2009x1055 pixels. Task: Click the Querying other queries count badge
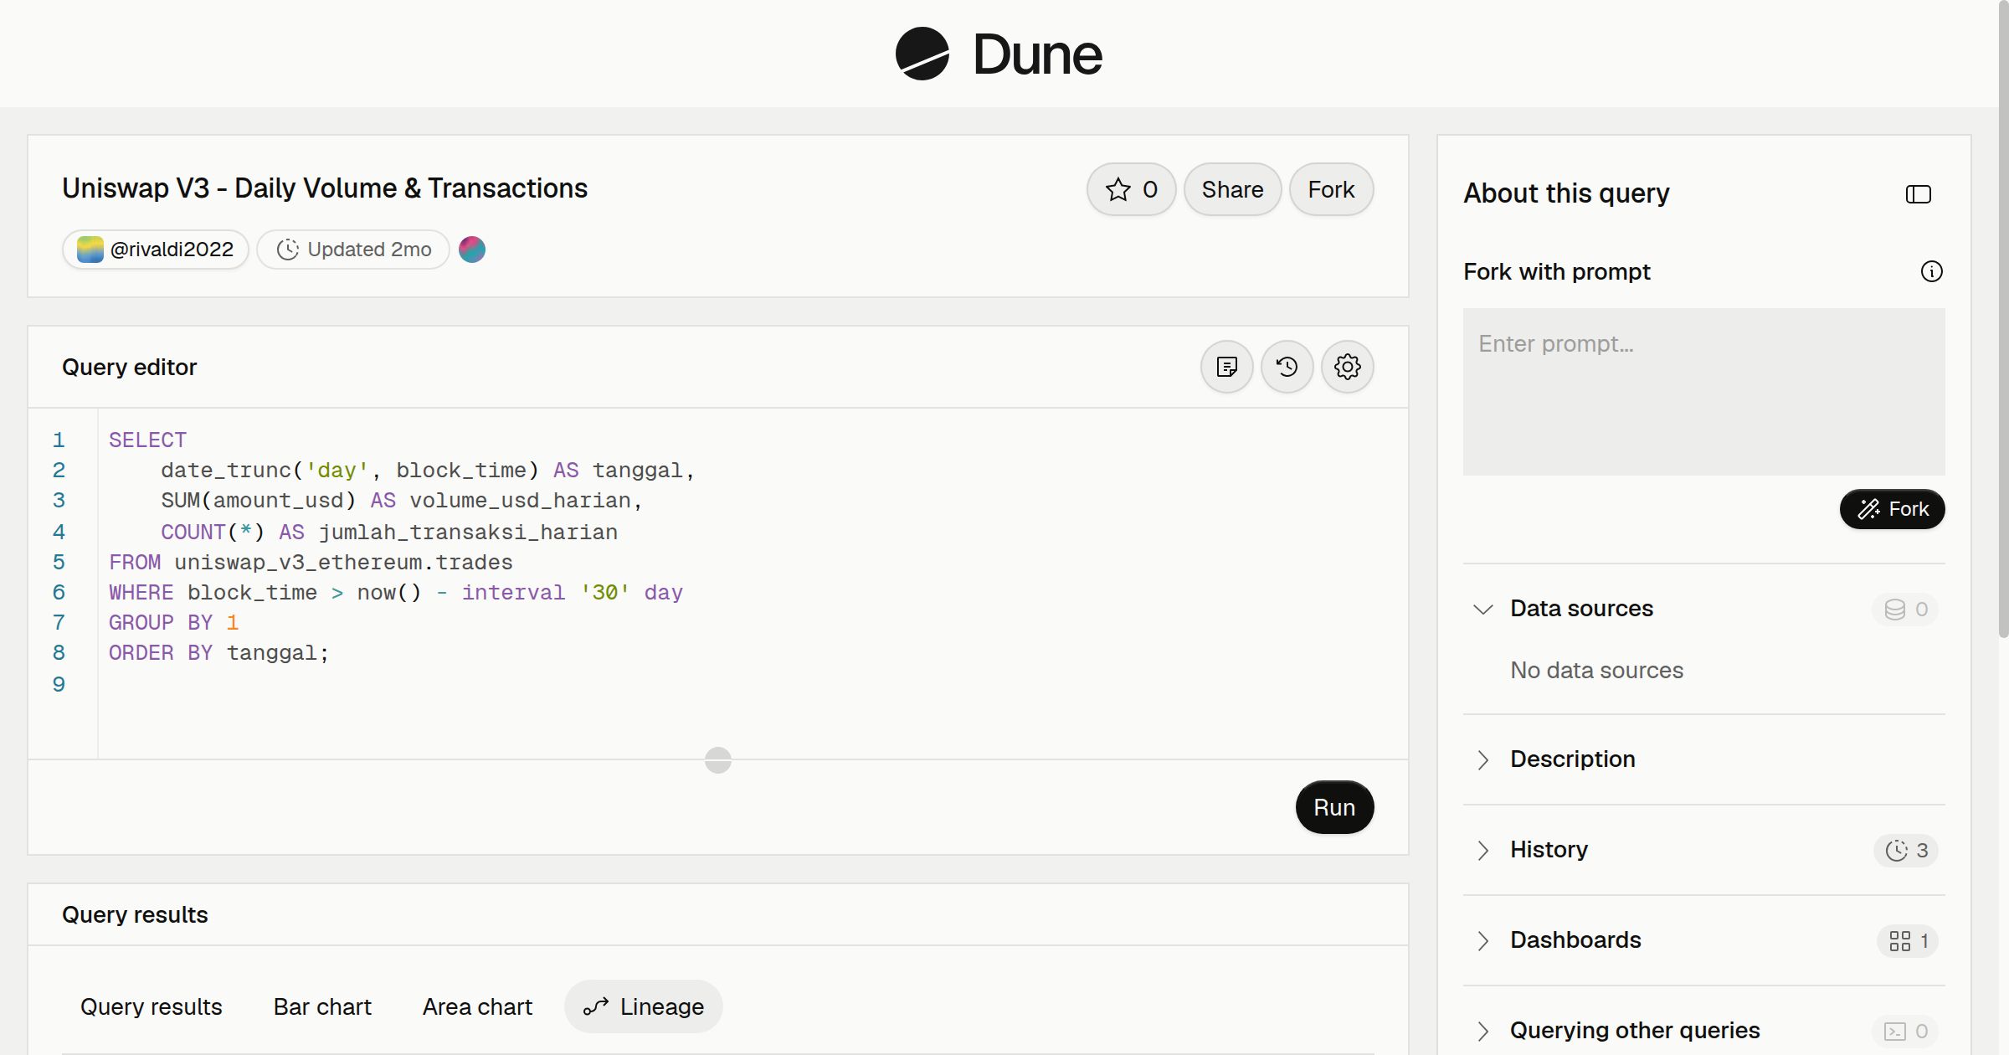click(x=1905, y=1031)
